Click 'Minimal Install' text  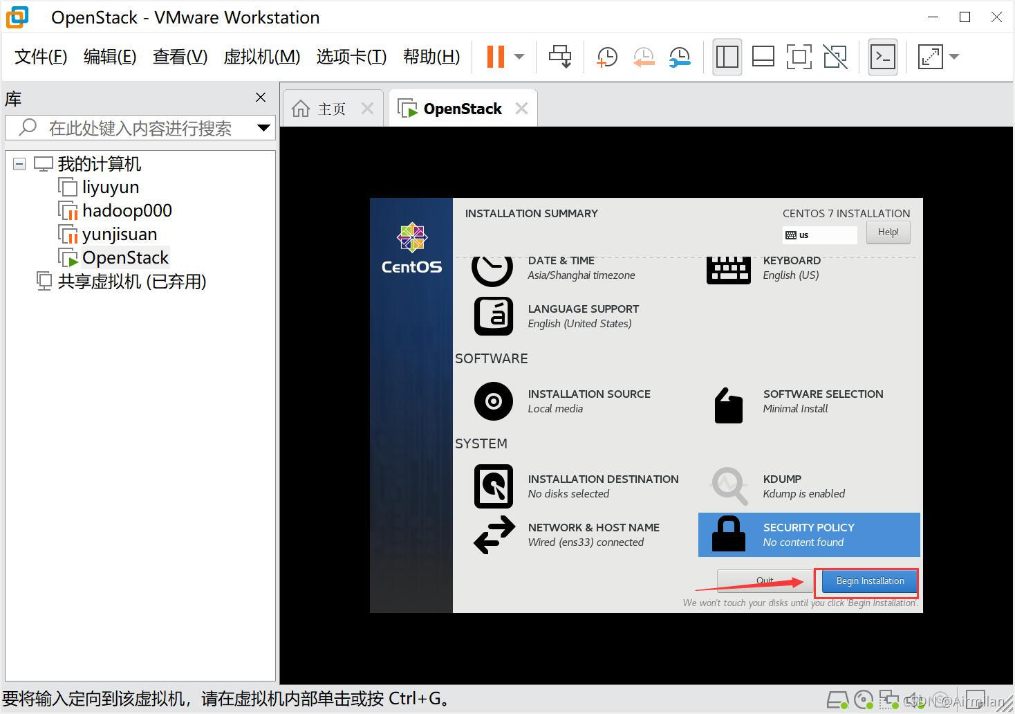coord(795,409)
